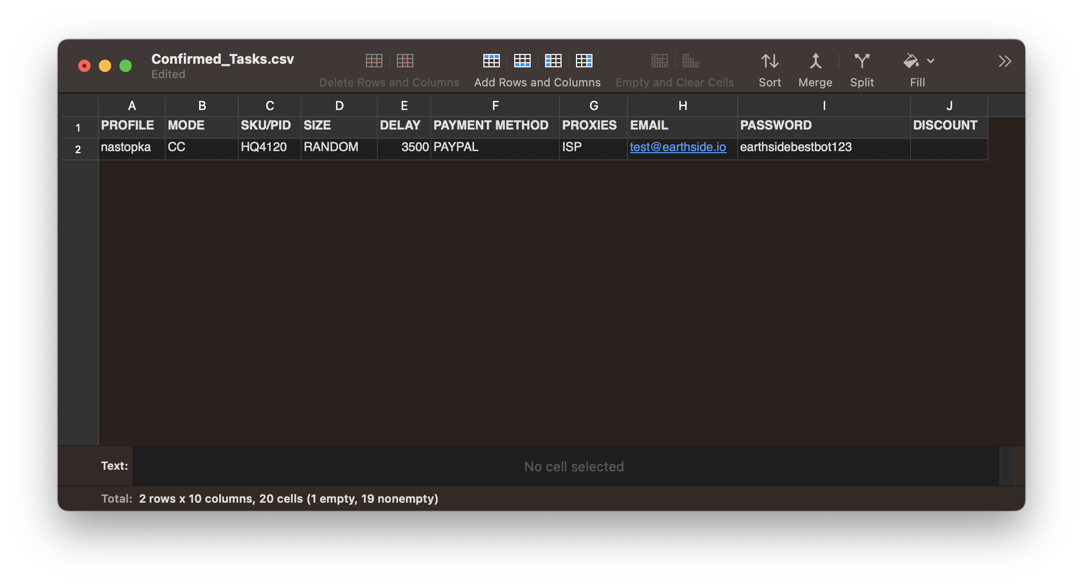The height and width of the screenshot is (587, 1083).
Task: Click the add row below icon
Action: tap(522, 61)
